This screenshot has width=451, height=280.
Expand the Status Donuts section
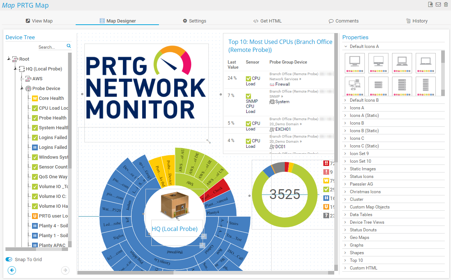[363, 230]
